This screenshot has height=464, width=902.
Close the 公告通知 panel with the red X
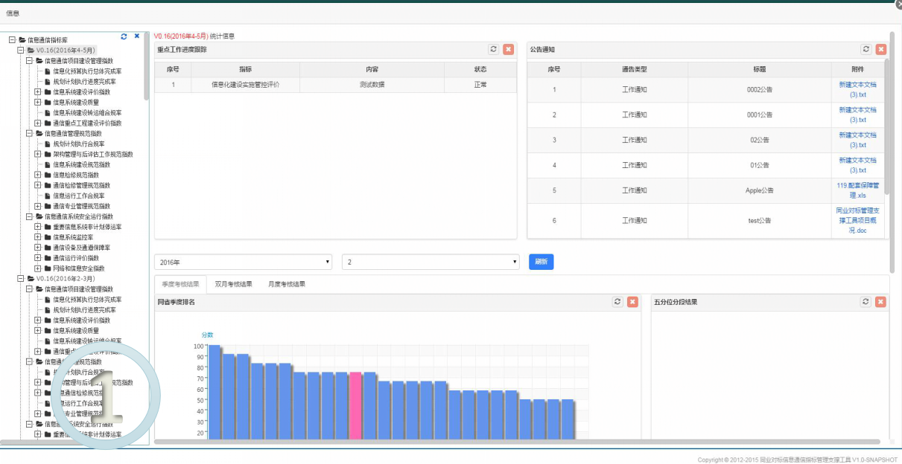880,49
